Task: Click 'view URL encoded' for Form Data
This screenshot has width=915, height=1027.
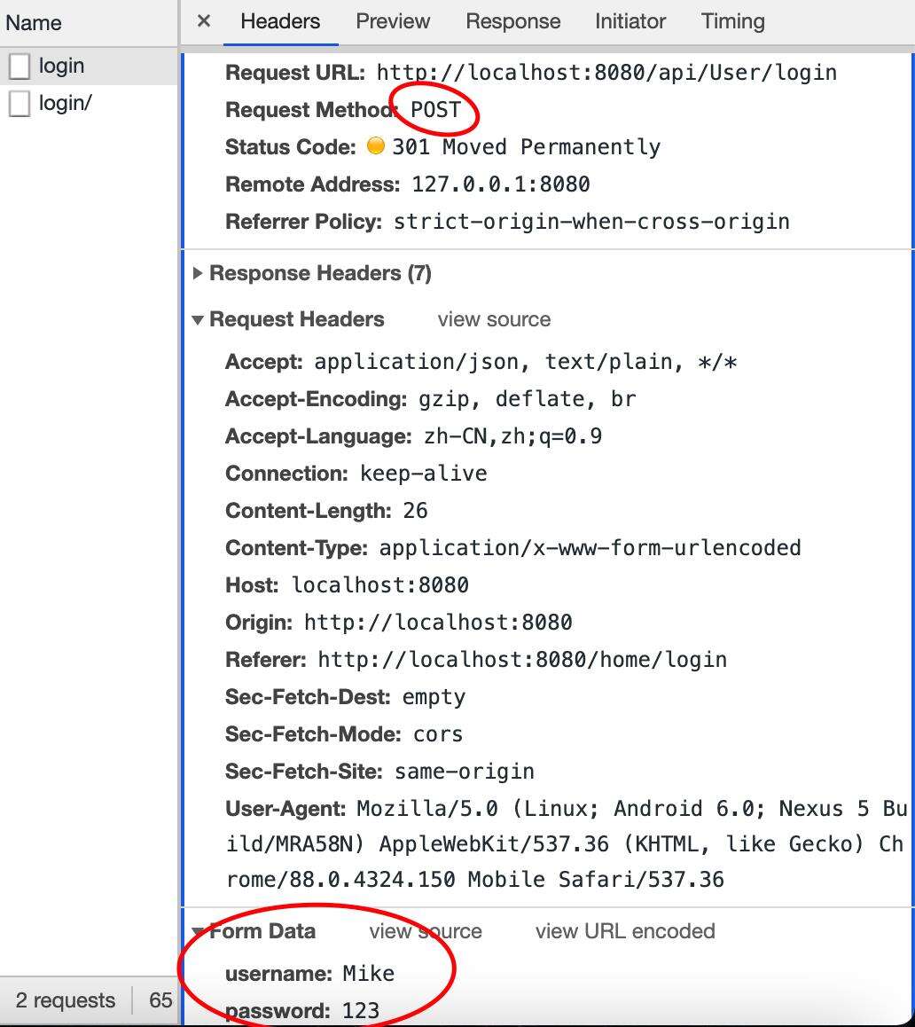Action: 625,931
